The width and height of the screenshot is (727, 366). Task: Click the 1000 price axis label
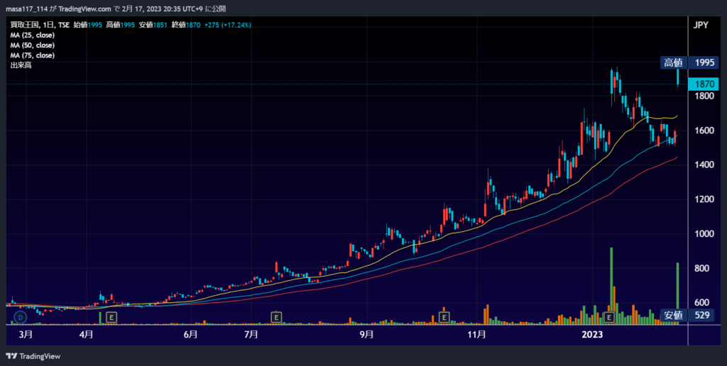(704, 234)
